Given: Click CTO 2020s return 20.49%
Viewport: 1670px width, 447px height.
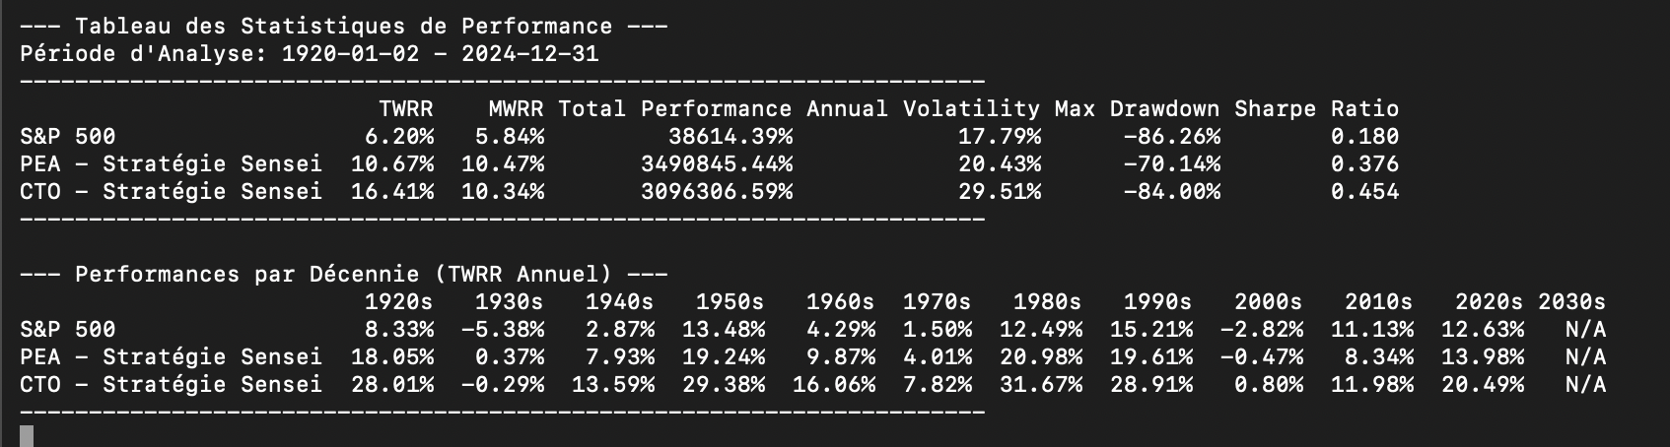Looking at the screenshot, I should pos(1482,384).
